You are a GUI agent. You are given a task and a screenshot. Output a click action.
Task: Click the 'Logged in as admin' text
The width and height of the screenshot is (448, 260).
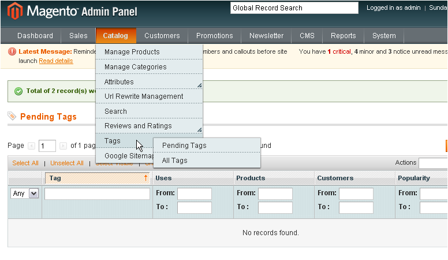pyautogui.click(x=393, y=8)
